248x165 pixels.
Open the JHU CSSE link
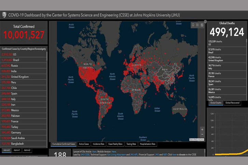point(85,154)
